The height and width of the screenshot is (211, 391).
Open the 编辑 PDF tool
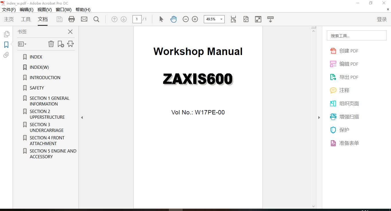[x=344, y=64]
